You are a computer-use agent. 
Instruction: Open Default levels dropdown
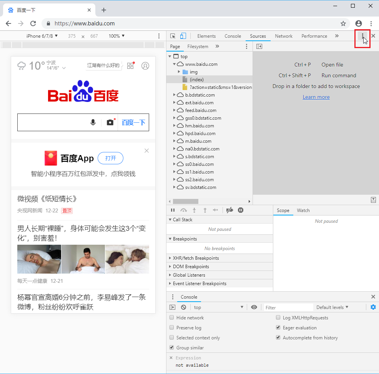(x=332, y=307)
